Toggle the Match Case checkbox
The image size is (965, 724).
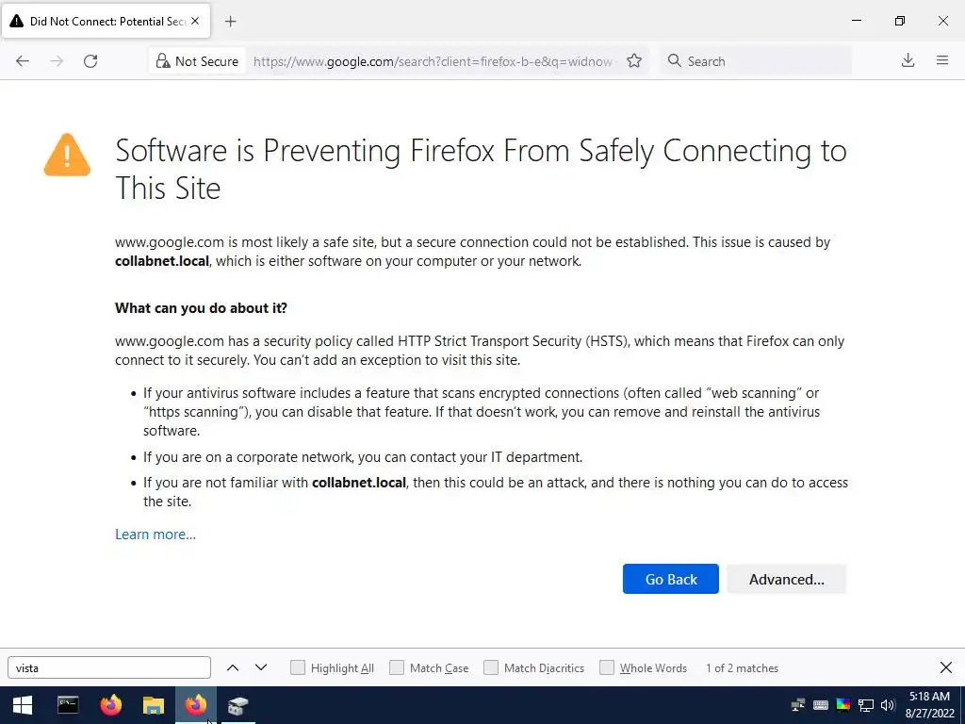(x=397, y=667)
